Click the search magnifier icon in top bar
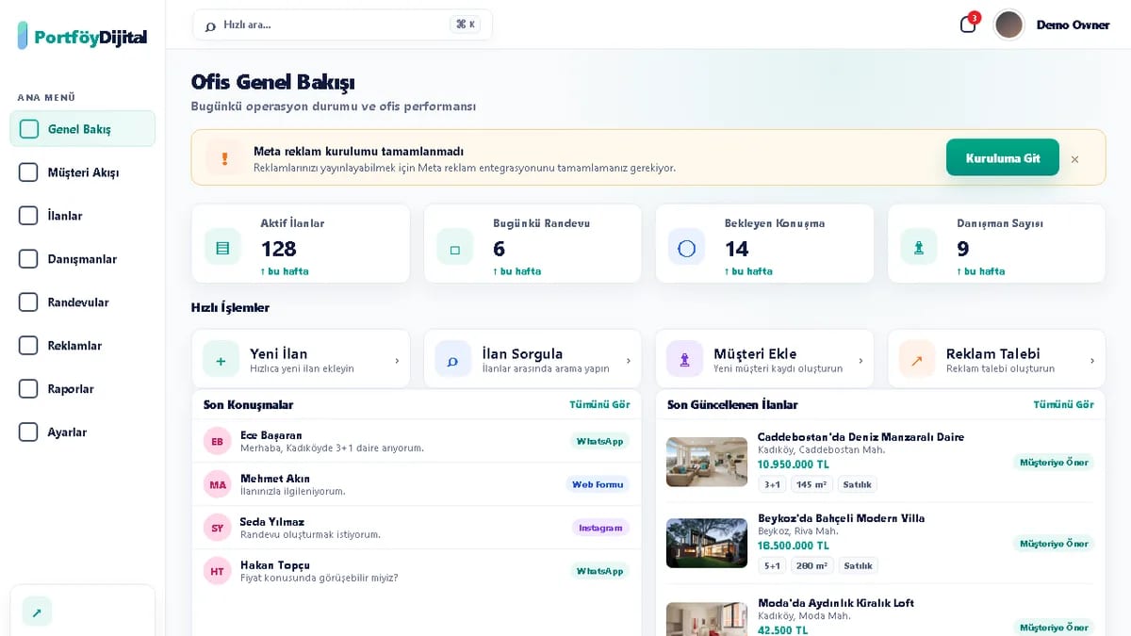1131x636 pixels. coord(210,25)
